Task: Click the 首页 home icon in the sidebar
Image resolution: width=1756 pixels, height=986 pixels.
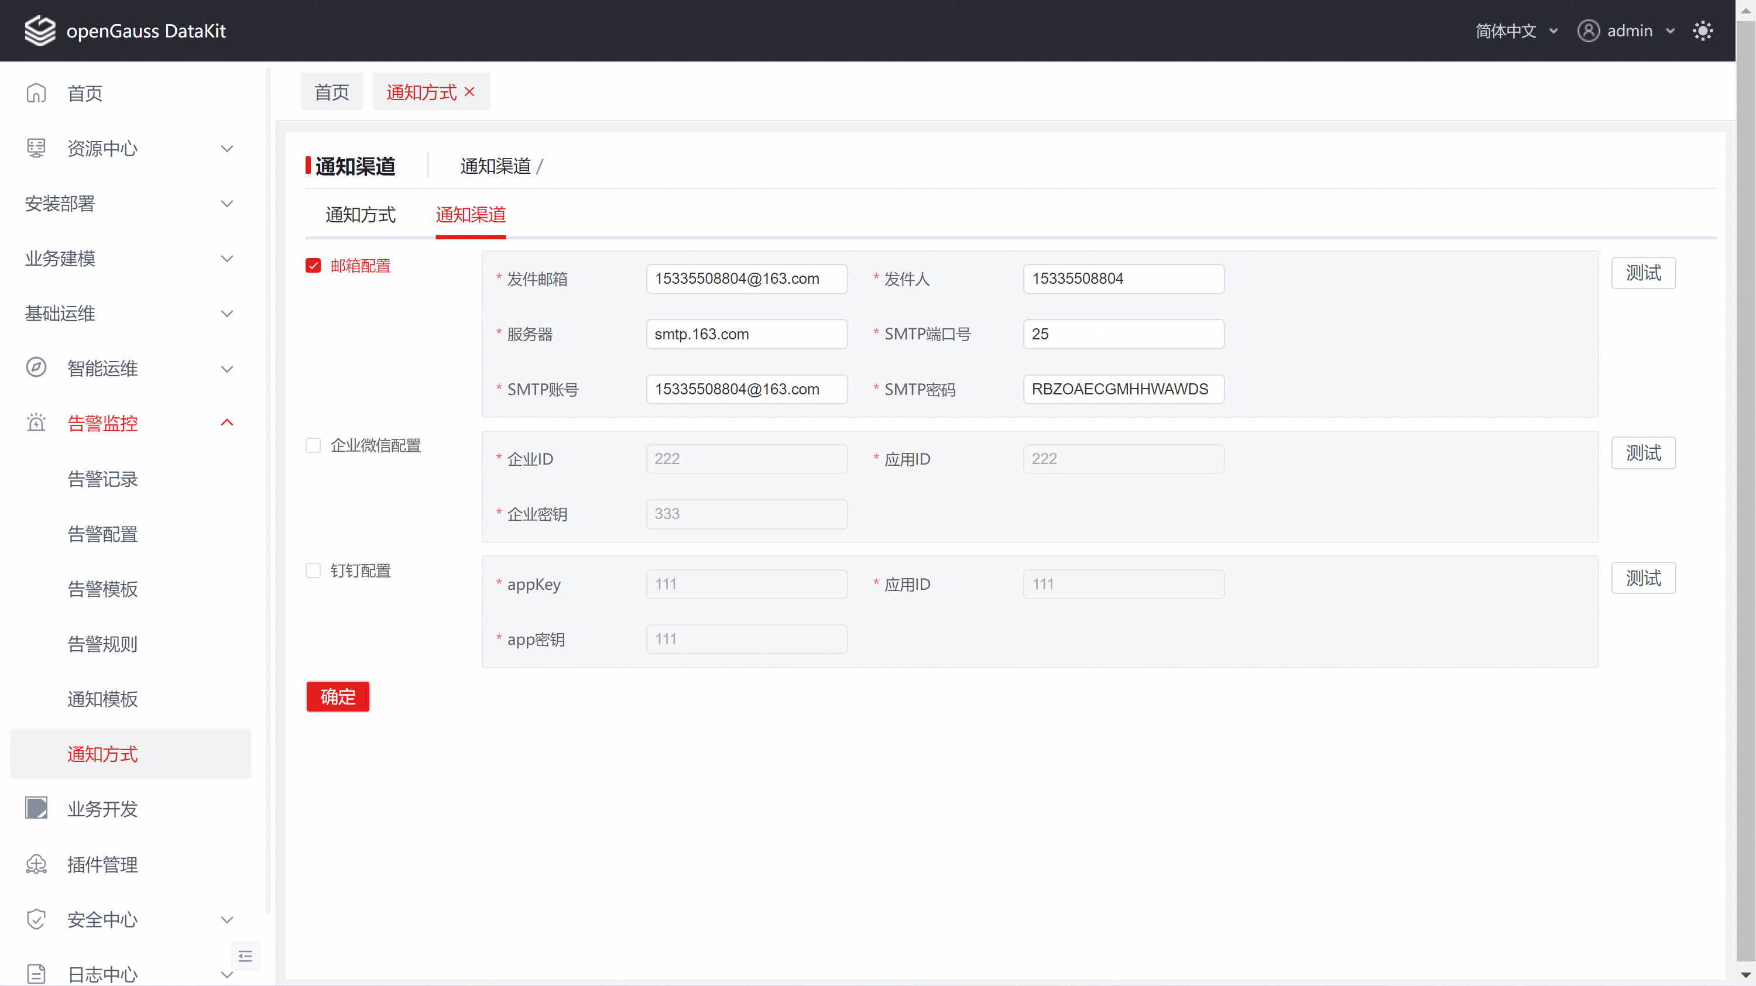Action: [36, 92]
